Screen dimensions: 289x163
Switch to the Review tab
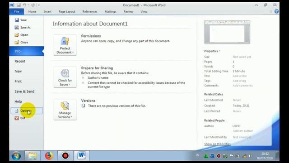click(128, 11)
